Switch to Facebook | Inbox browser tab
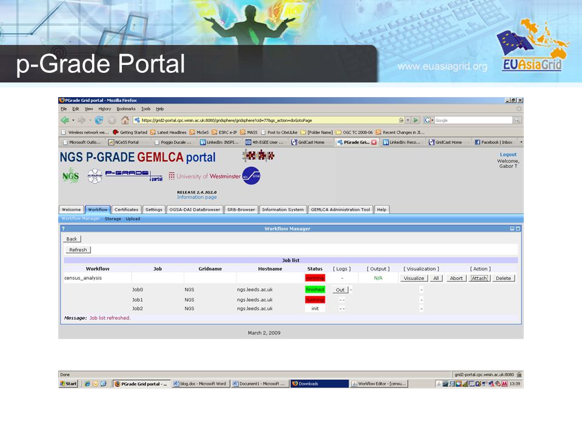 pyautogui.click(x=495, y=142)
